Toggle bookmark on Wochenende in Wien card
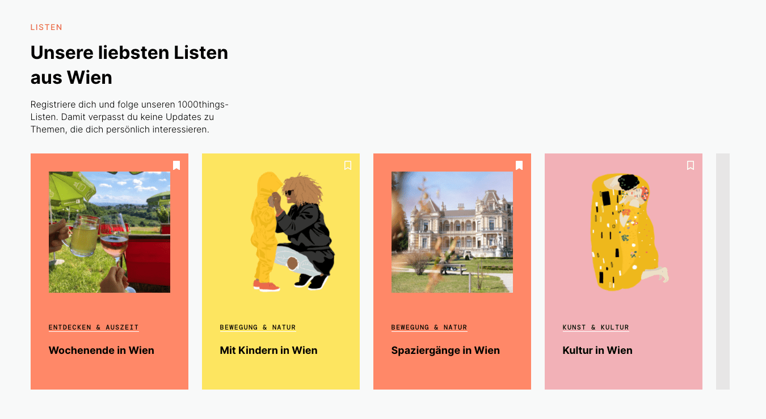766x419 pixels. coord(176,165)
